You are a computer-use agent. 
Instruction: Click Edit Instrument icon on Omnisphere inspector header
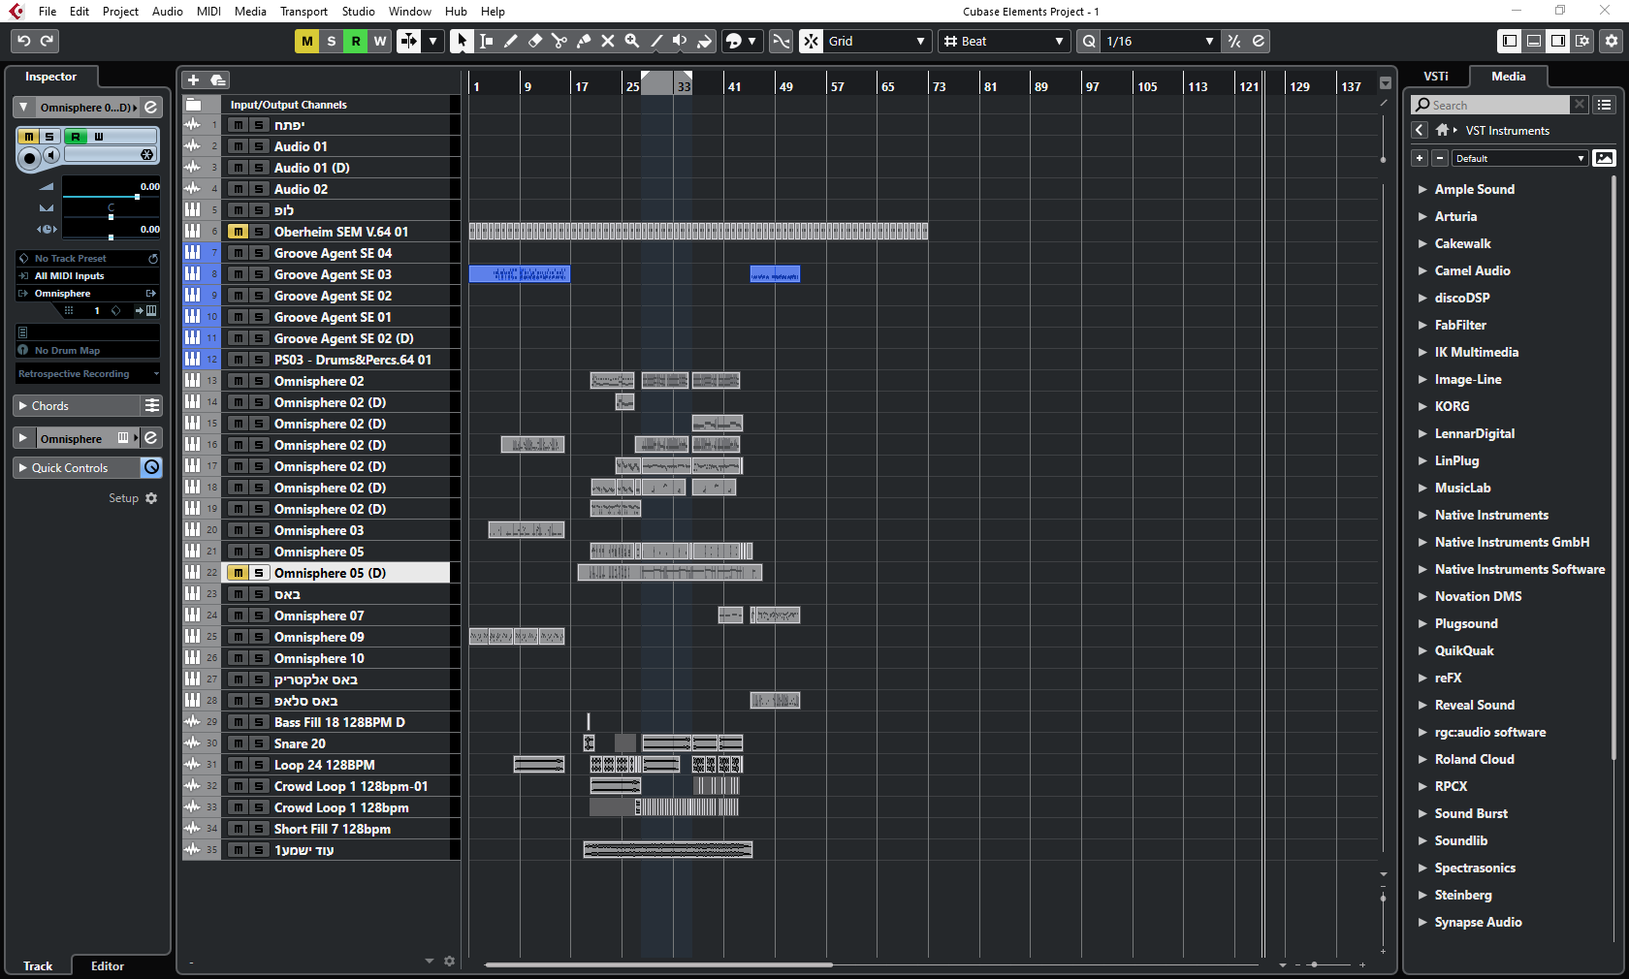pyautogui.click(x=151, y=107)
